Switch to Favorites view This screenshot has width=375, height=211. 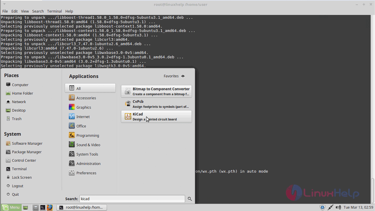174,76
